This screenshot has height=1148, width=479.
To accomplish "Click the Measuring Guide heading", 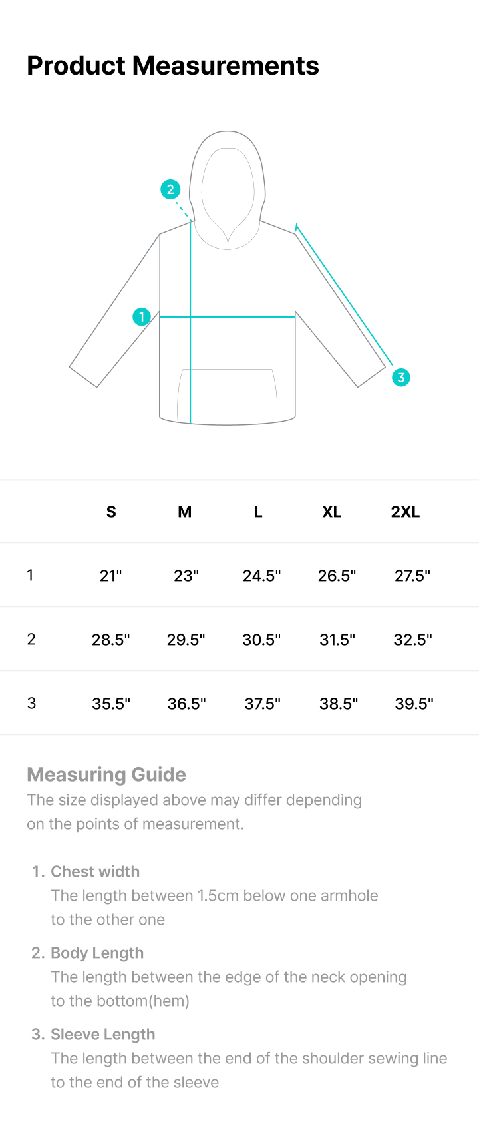I will 106,774.
